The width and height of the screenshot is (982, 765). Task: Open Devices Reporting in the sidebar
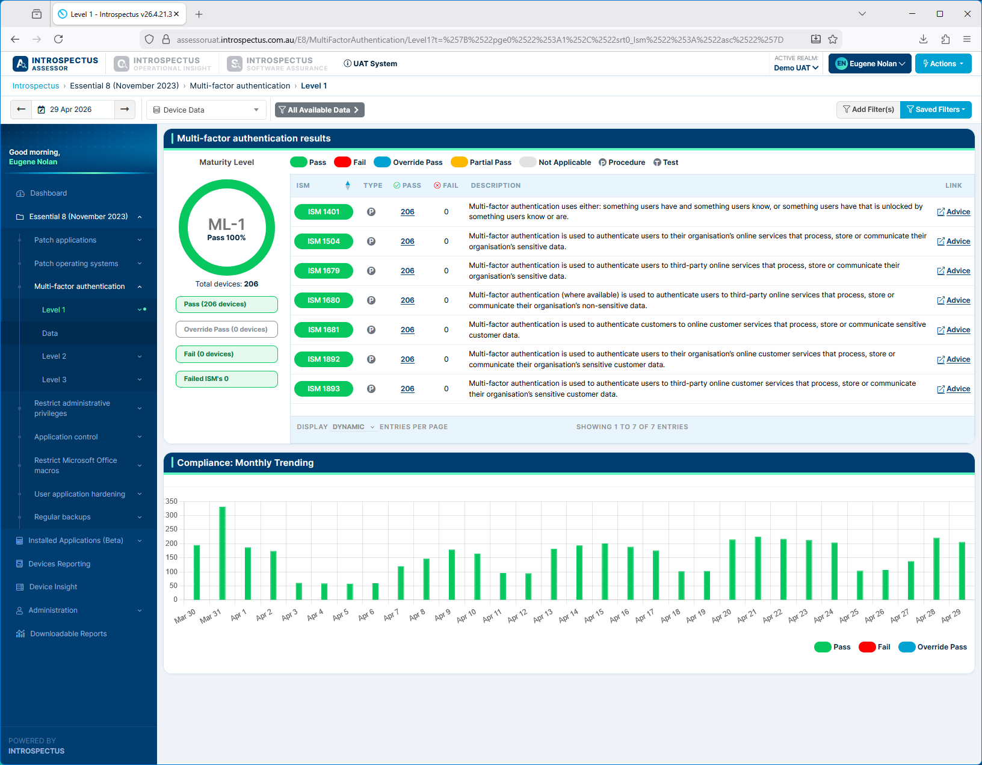pos(59,564)
